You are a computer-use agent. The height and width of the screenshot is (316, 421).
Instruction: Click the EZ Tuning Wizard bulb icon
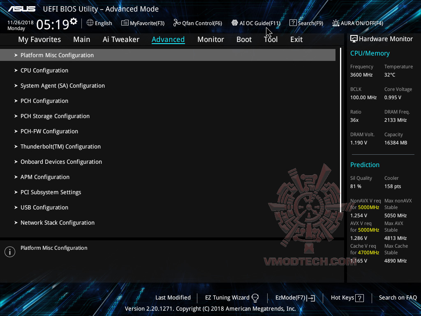255,298
